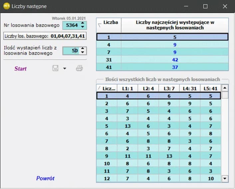The height and width of the screenshot is (189, 235).
Task: Click the save diskette icon
Action: [55, 68]
